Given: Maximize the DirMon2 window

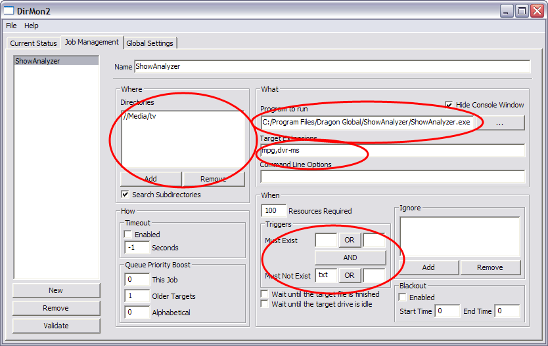Looking at the screenshot, I should click(x=522, y=11).
